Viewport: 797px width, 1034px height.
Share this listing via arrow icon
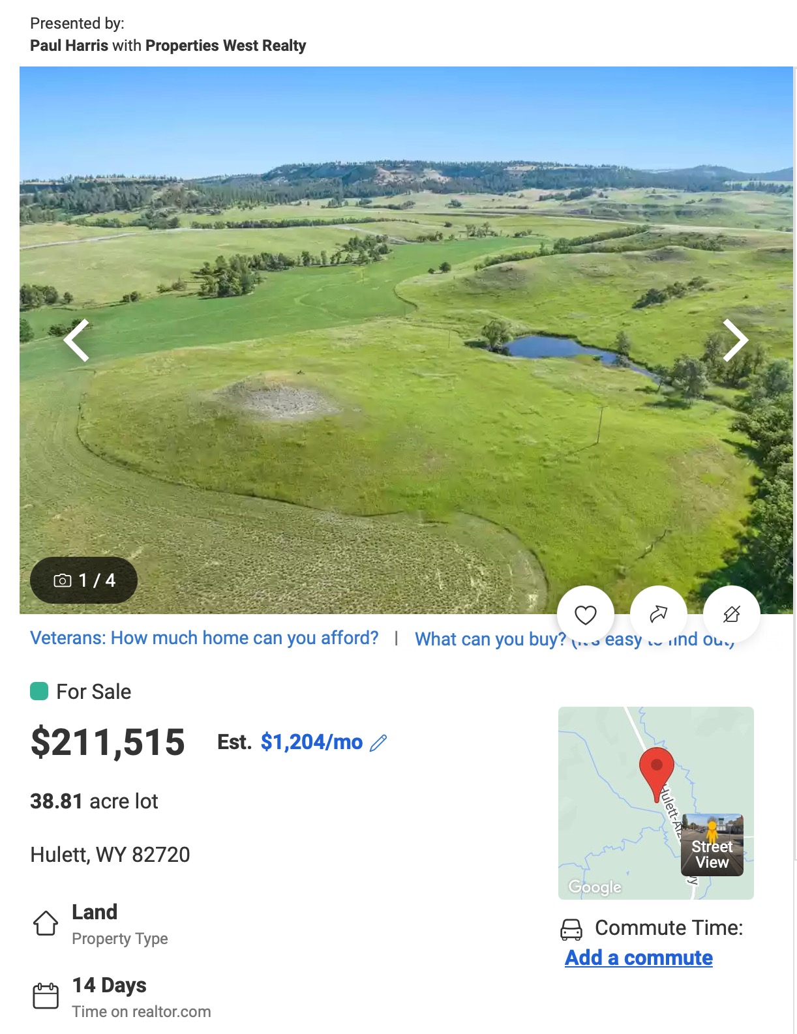pos(658,614)
